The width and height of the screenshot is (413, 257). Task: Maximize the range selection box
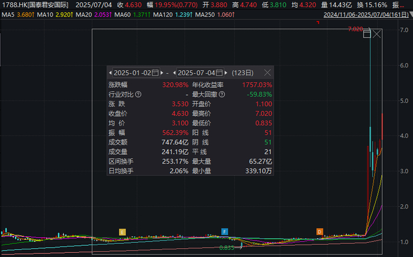[x=367, y=34]
